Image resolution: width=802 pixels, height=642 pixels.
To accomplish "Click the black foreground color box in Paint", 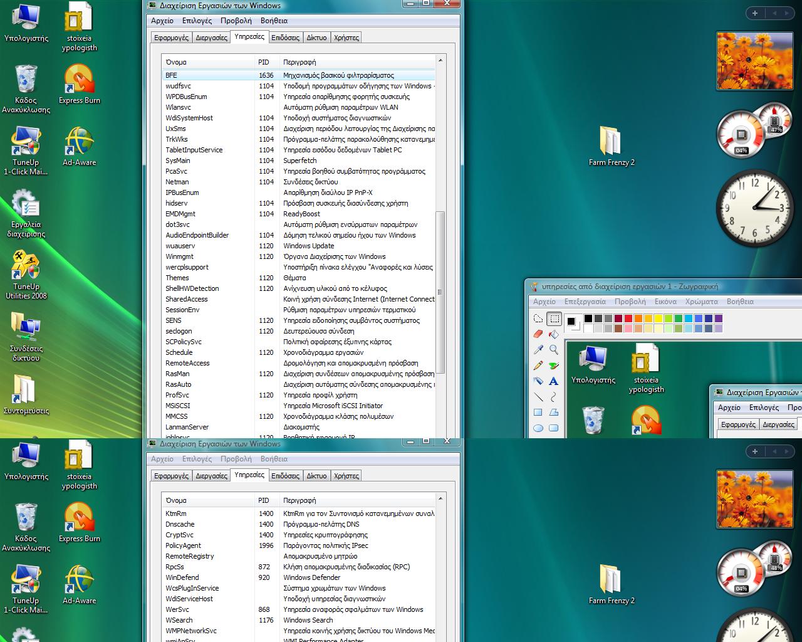I will (571, 322).
